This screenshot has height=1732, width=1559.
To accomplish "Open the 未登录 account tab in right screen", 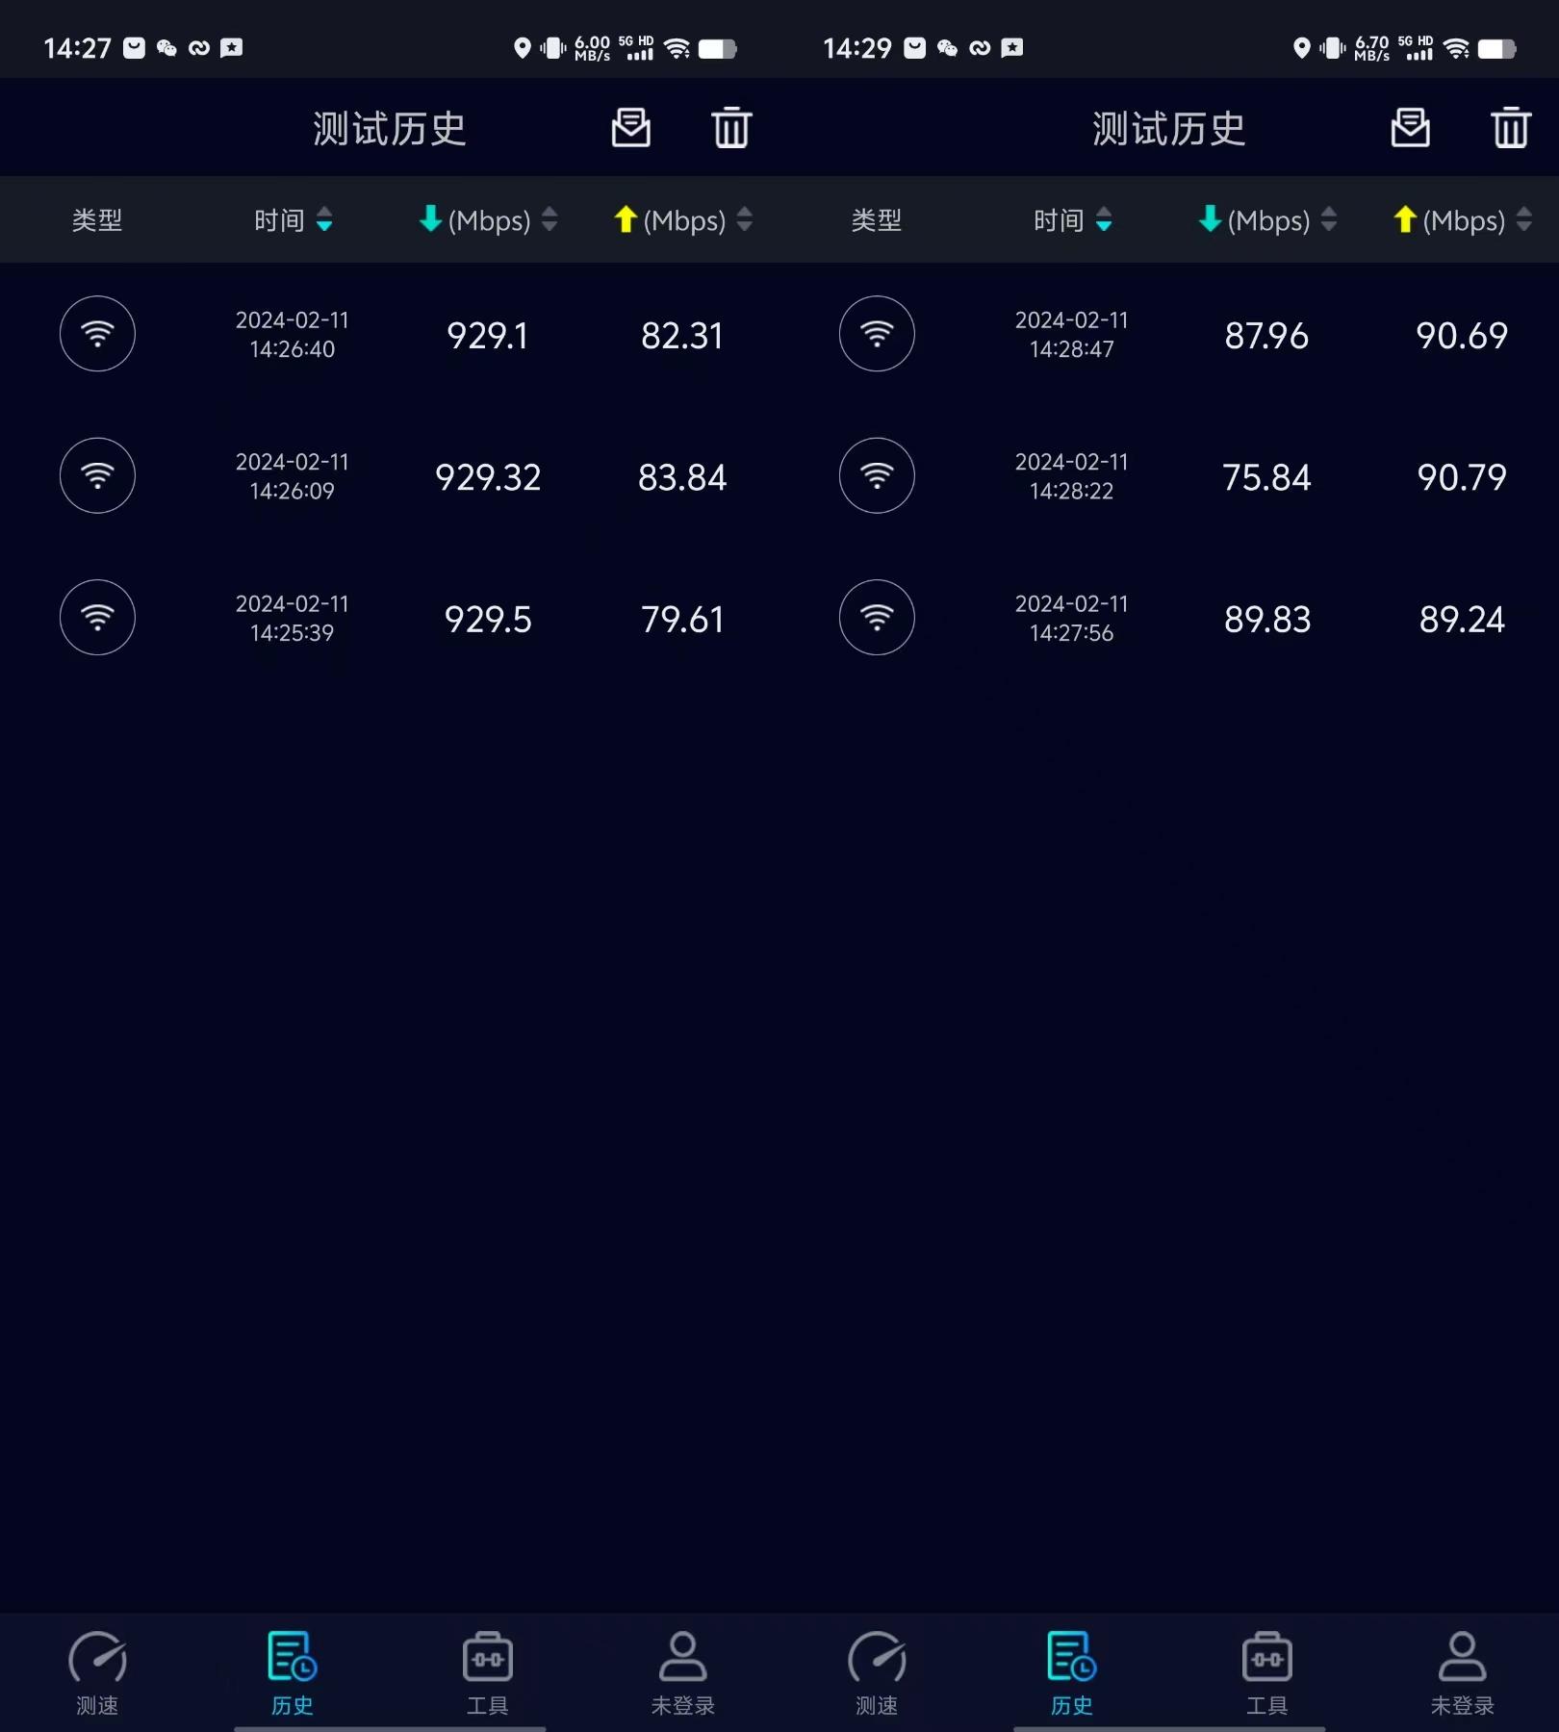I will pos(1463,1673).
